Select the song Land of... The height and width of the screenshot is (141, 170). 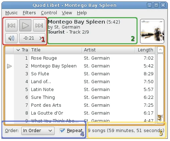point(80,82)
